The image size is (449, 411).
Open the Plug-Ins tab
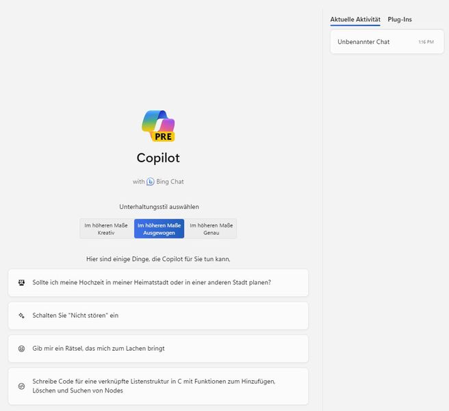click(x=400, y=19)
